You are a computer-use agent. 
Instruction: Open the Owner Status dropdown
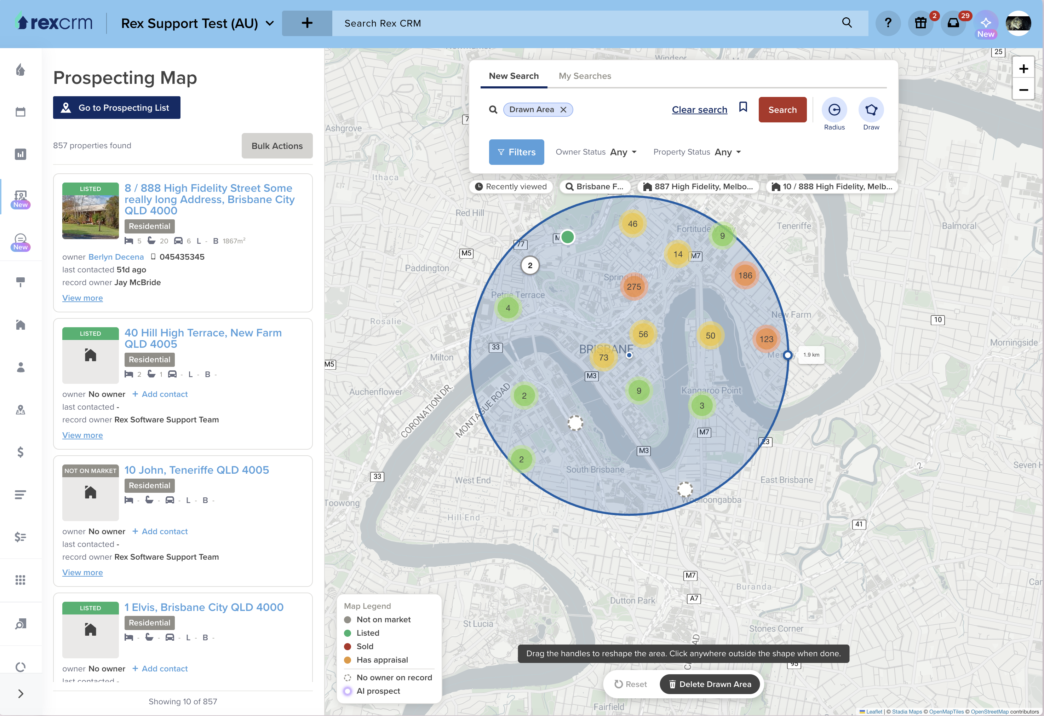coord(596,152)
